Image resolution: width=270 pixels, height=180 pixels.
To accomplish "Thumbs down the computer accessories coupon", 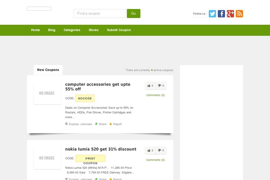I will tap(161, 85).
